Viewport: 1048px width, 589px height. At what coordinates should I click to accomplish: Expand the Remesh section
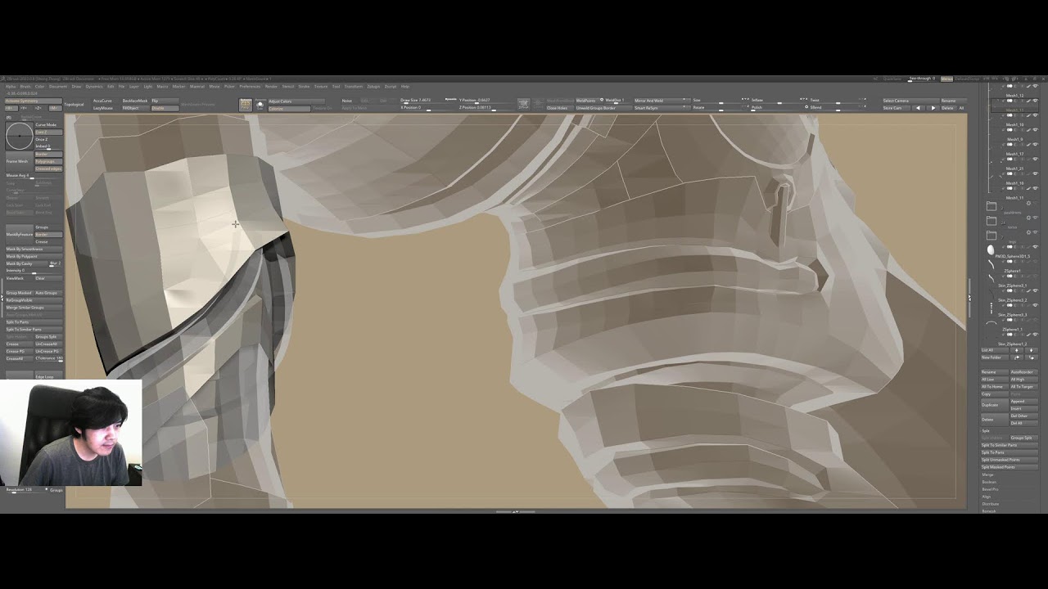[x=989, y=511]
